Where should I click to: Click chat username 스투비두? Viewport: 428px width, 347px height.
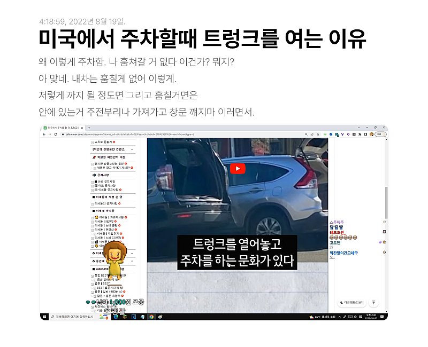click(x=337, y=222)
